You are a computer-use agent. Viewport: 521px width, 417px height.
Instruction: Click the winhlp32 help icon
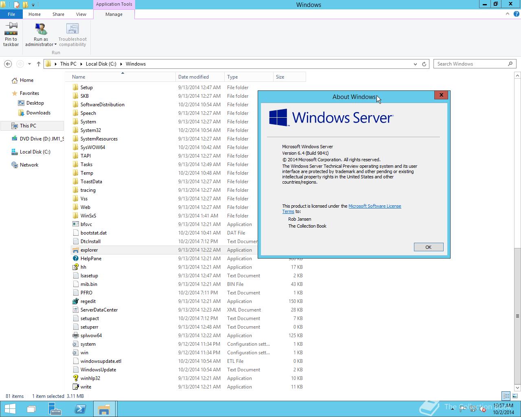coord(75,378)
